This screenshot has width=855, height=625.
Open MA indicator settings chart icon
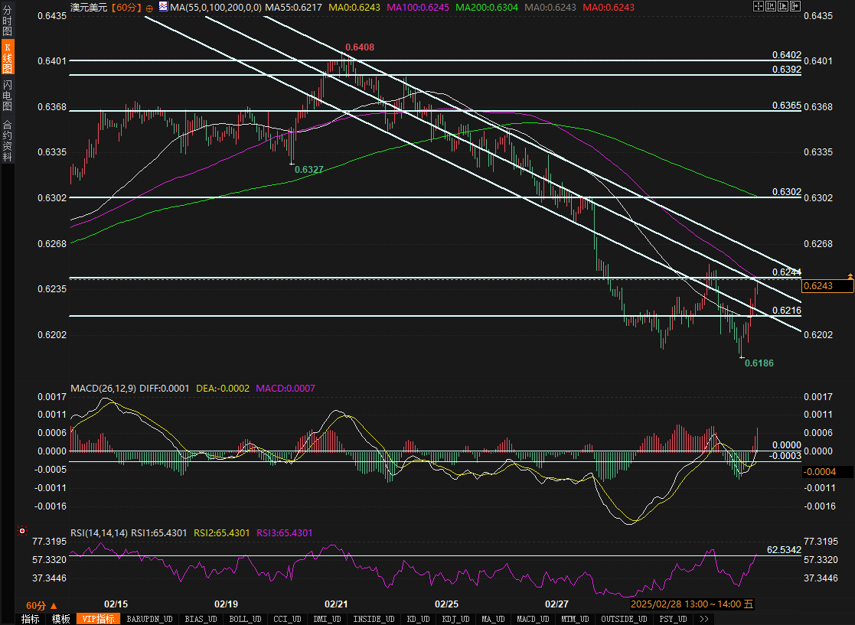pos(163,7)
